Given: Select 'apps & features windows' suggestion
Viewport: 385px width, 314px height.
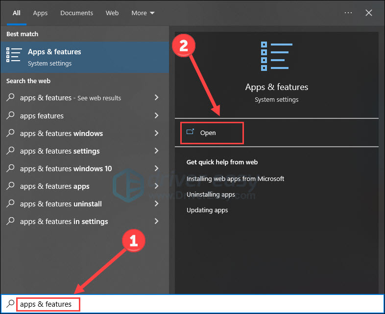Looking at the screenshot, I should (x=85, y=134).
